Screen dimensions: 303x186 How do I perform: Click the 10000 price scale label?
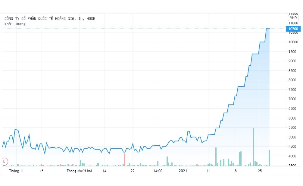pos(293,42)
